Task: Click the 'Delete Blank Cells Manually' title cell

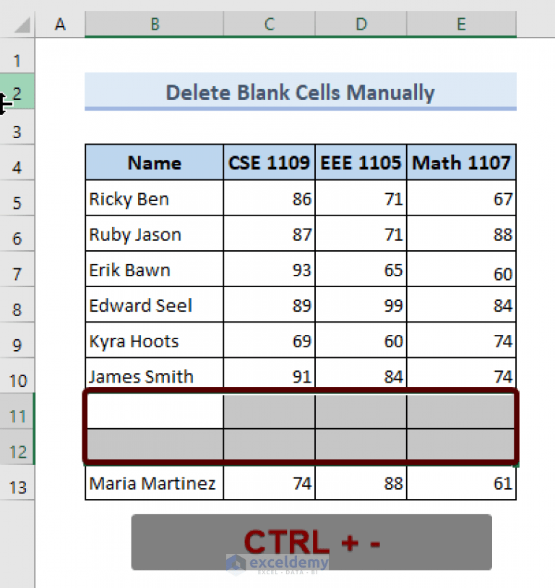Action: point(301,92)
